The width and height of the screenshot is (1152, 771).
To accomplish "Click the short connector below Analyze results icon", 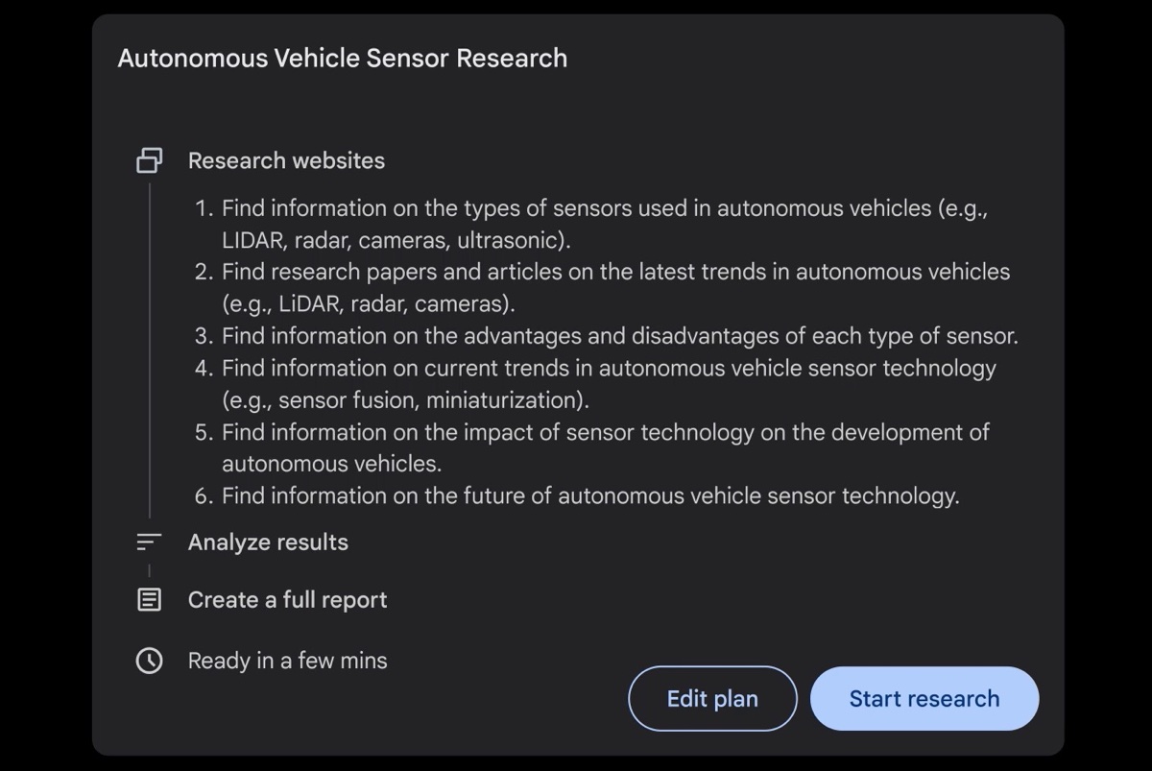I will pos(149,571).
